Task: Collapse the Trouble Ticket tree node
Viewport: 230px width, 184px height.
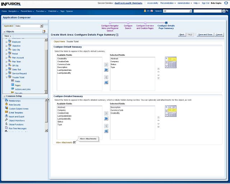Action: [x=6, y=77]
